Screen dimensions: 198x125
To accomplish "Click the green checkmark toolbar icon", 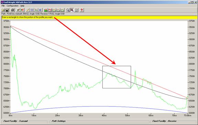I will [18, 10].
